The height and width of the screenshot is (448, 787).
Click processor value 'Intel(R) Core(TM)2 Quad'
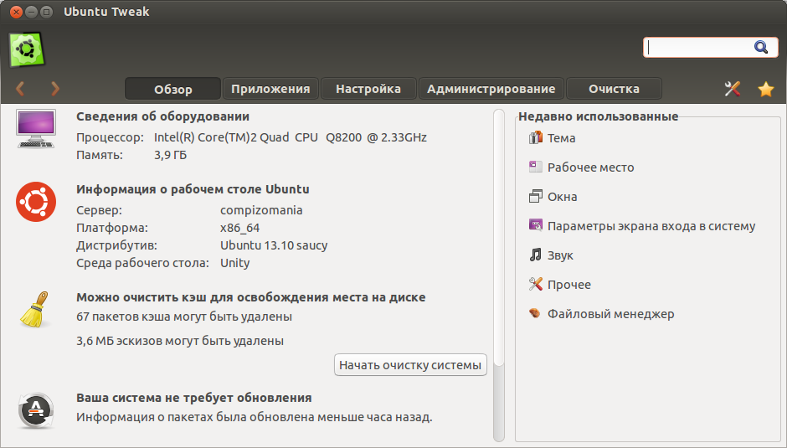[x=221, y=137]
